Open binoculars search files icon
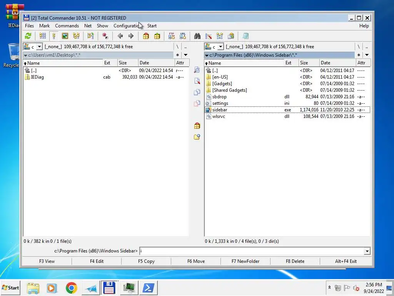The height and width of the screenshot is (296, 394). click(x=197, y=36)
